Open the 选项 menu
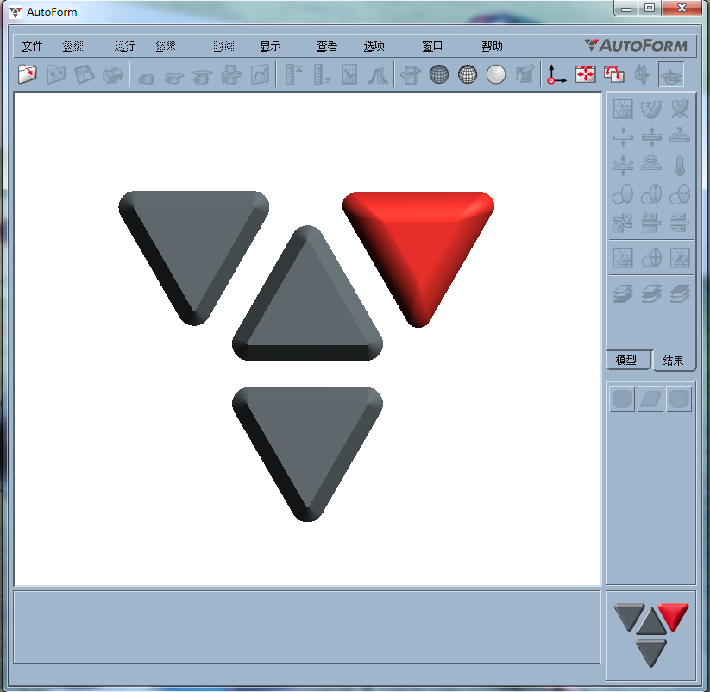710x692 pixels. click(x=374, y=46)
